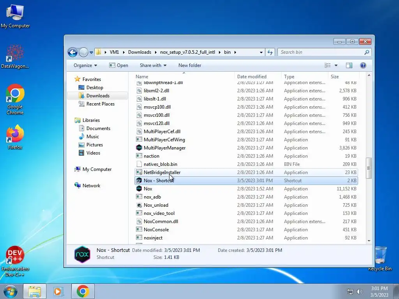Click the forward navigation arrow
Image resolution: width=399 pixels, height=299 pixels.
(x=83, y=53)
